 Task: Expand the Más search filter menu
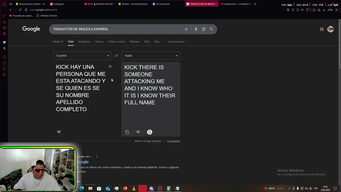pos(158,42)
